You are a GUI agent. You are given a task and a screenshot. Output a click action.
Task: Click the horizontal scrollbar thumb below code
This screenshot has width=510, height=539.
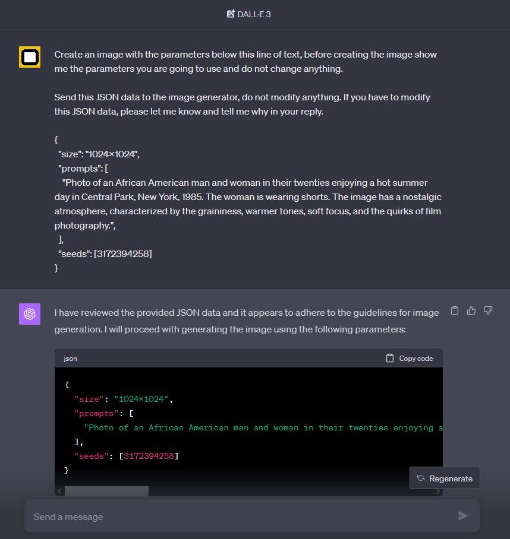tap(107, 491)
